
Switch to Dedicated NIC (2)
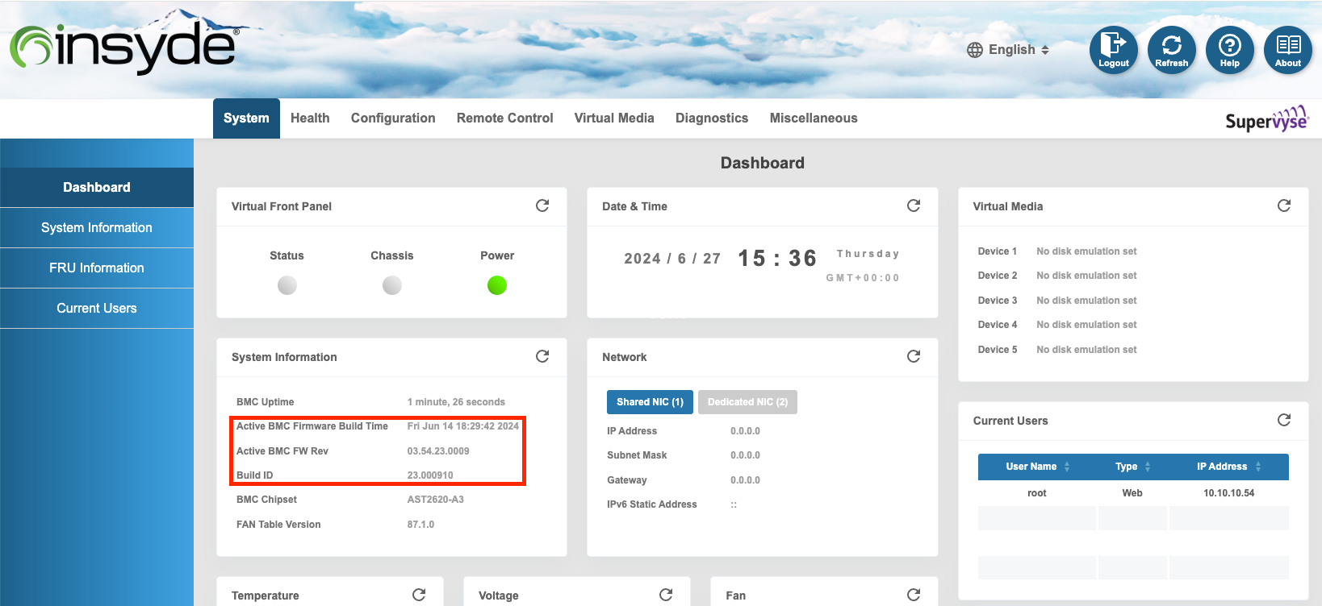tap(747, 402)
